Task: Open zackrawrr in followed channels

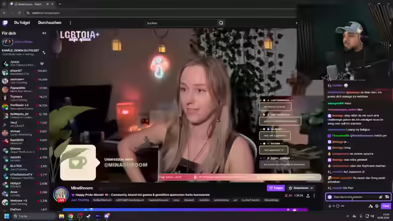Action: point(25,80)
